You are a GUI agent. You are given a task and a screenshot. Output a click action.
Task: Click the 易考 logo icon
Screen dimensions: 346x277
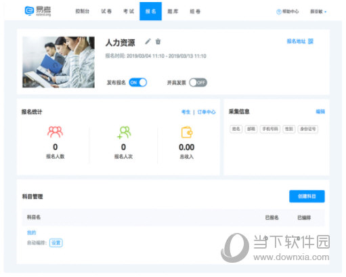(x=29, y=11)
